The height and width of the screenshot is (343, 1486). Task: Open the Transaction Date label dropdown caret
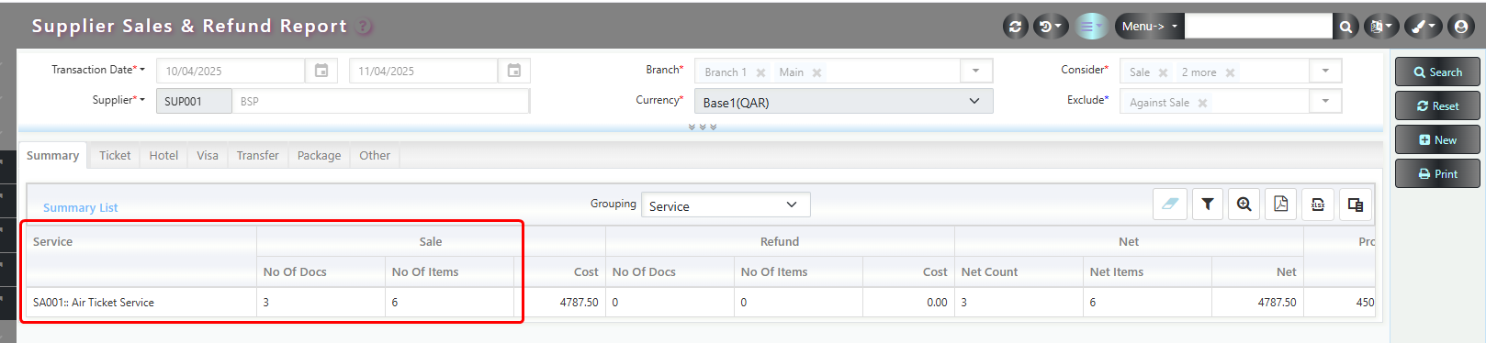tap(142, 70)
